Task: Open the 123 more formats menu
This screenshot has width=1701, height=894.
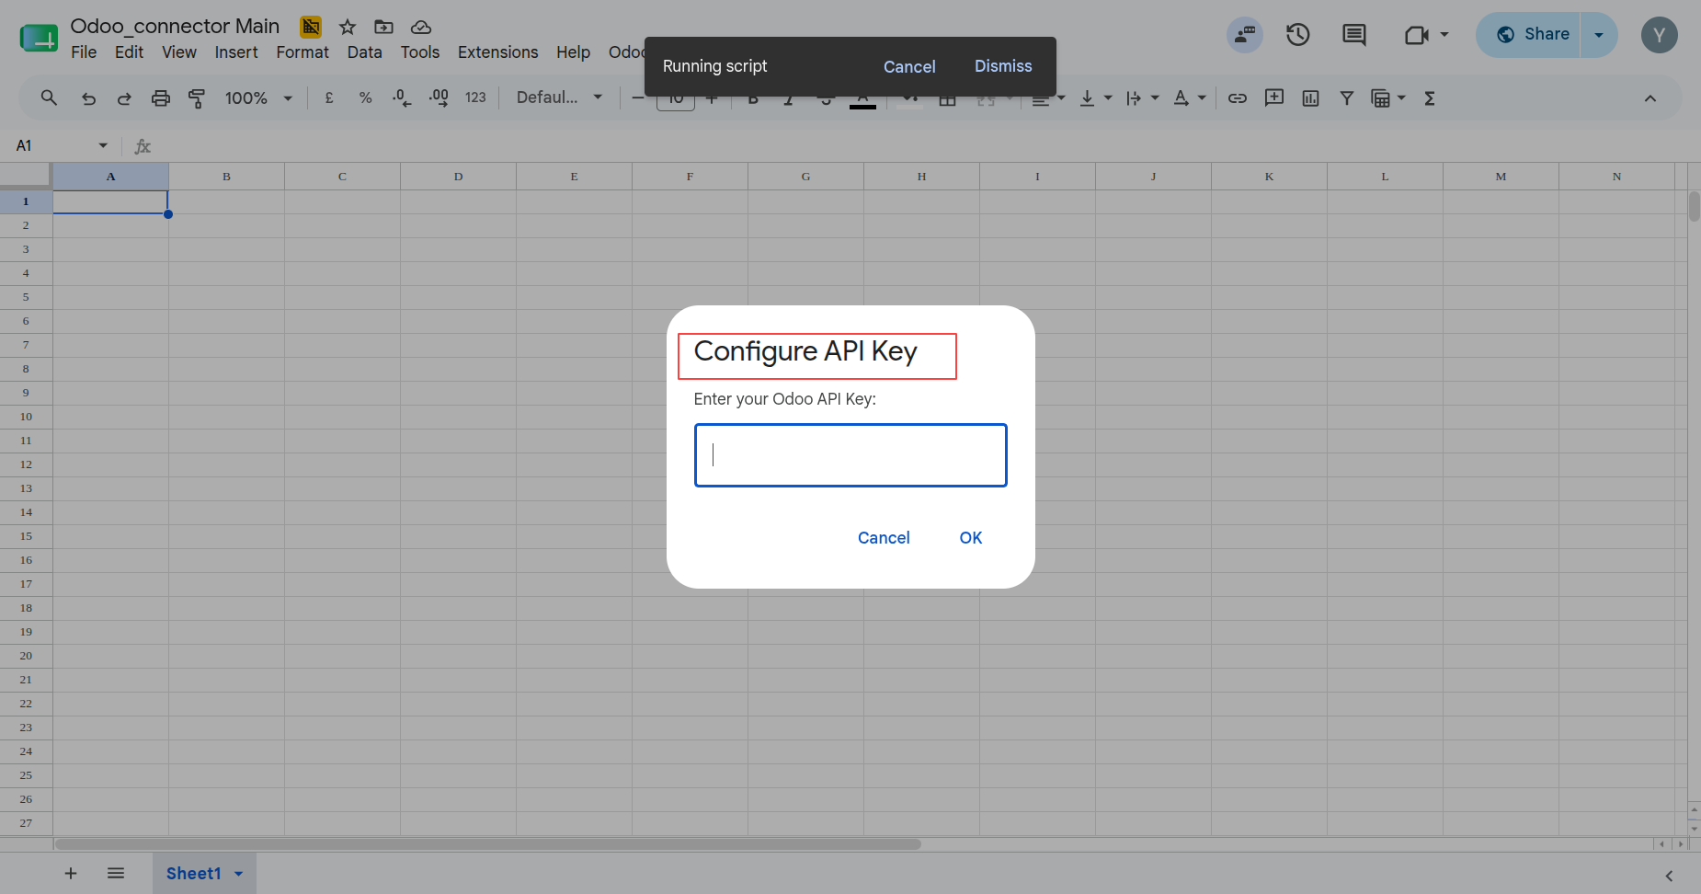Action: (475, 97)
